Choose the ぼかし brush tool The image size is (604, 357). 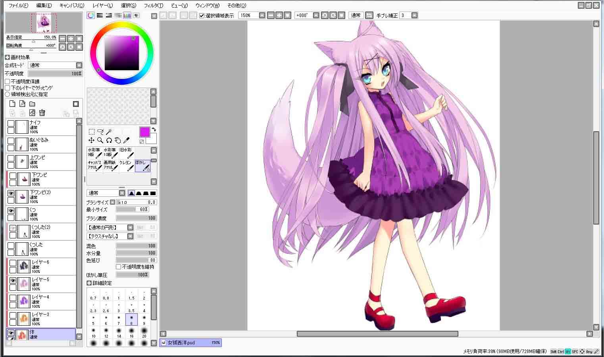(142, 166)
